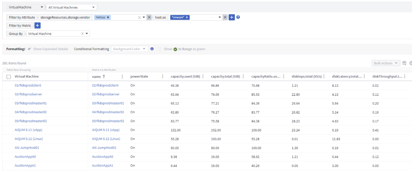Open the All Virtual Machines dropdown
The image size is (412, 171).
pyautogui.click(x=71, y=7)
